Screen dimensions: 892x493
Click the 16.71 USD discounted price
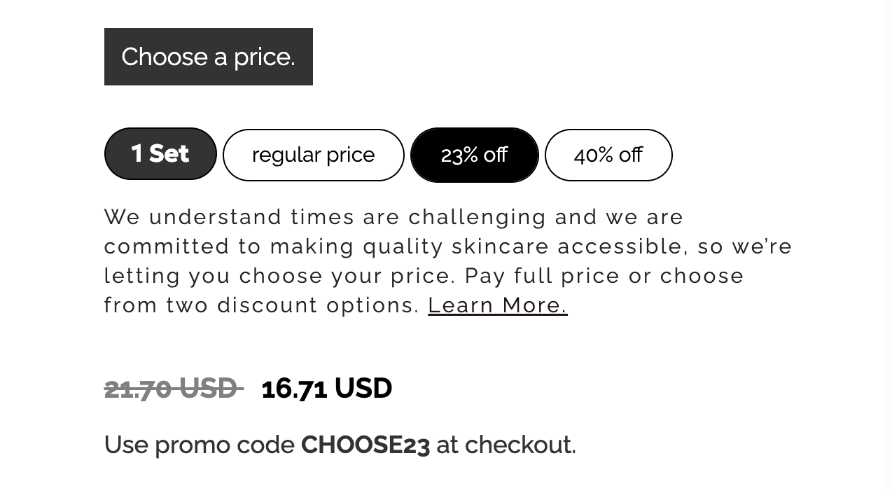[326, 389]
